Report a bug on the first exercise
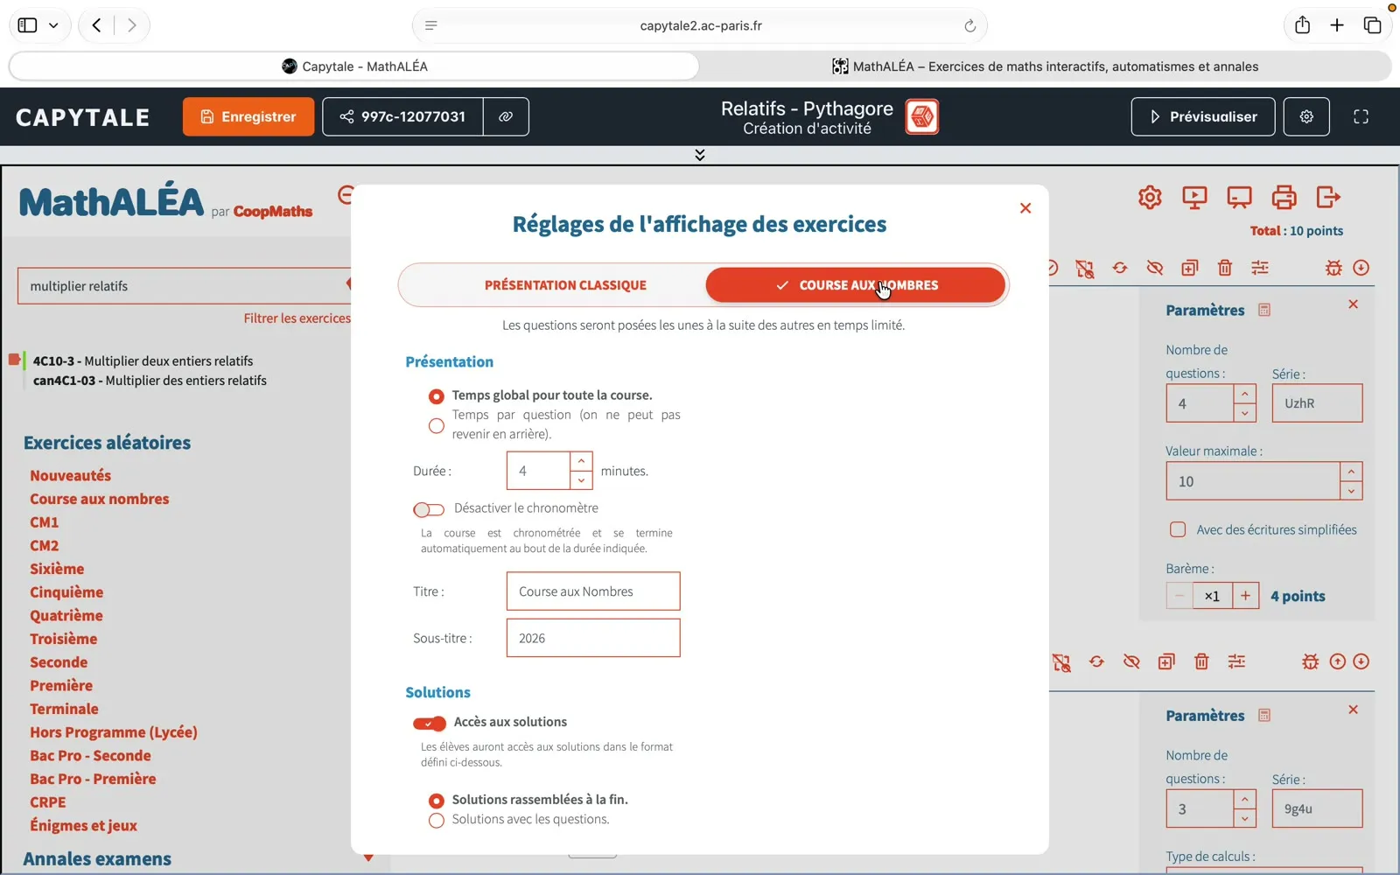 tap(1333, 268)
